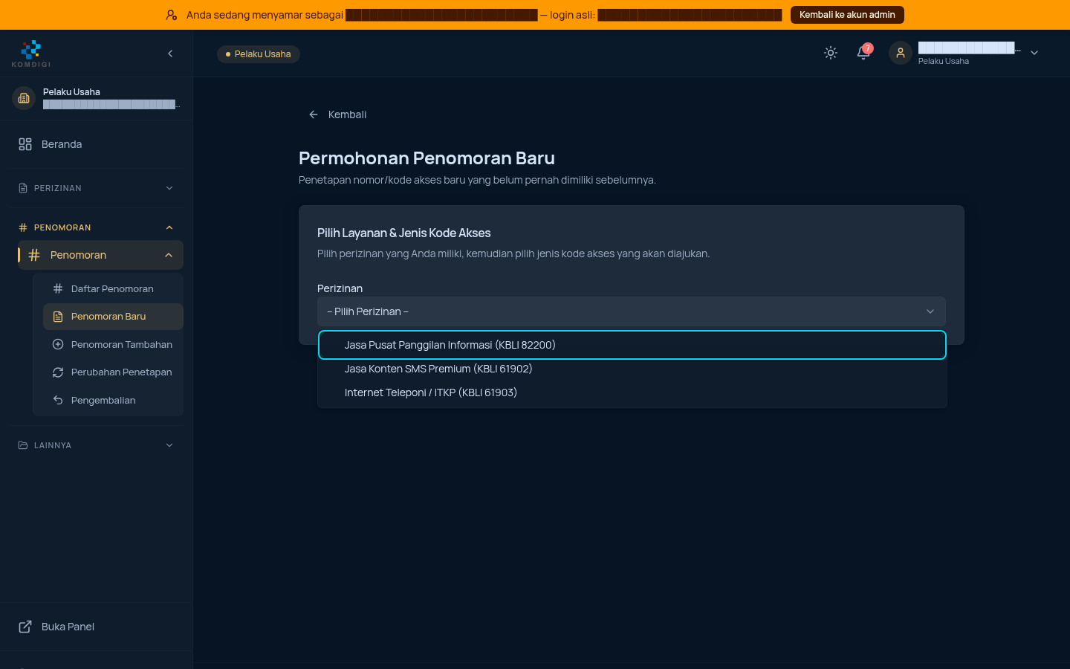Click the Penomoran hash icon in sidebar
Image resolution: width=1070 pixels, height=669 pixels.
34,255
